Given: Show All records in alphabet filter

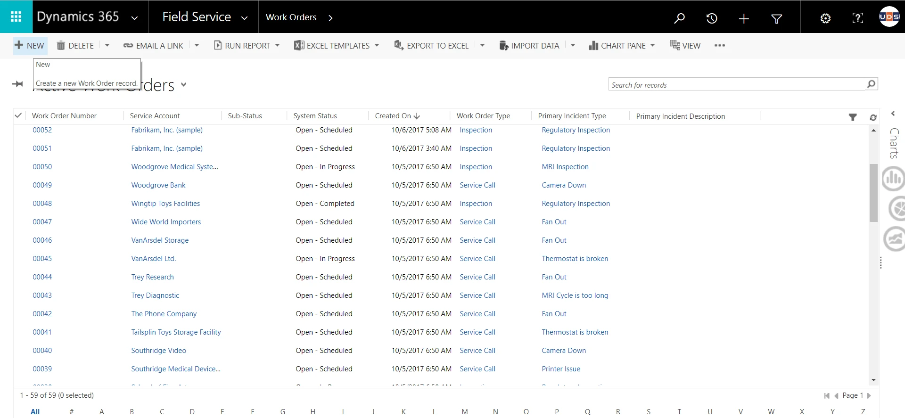Looking at the screenshot, I should [35, 412].
